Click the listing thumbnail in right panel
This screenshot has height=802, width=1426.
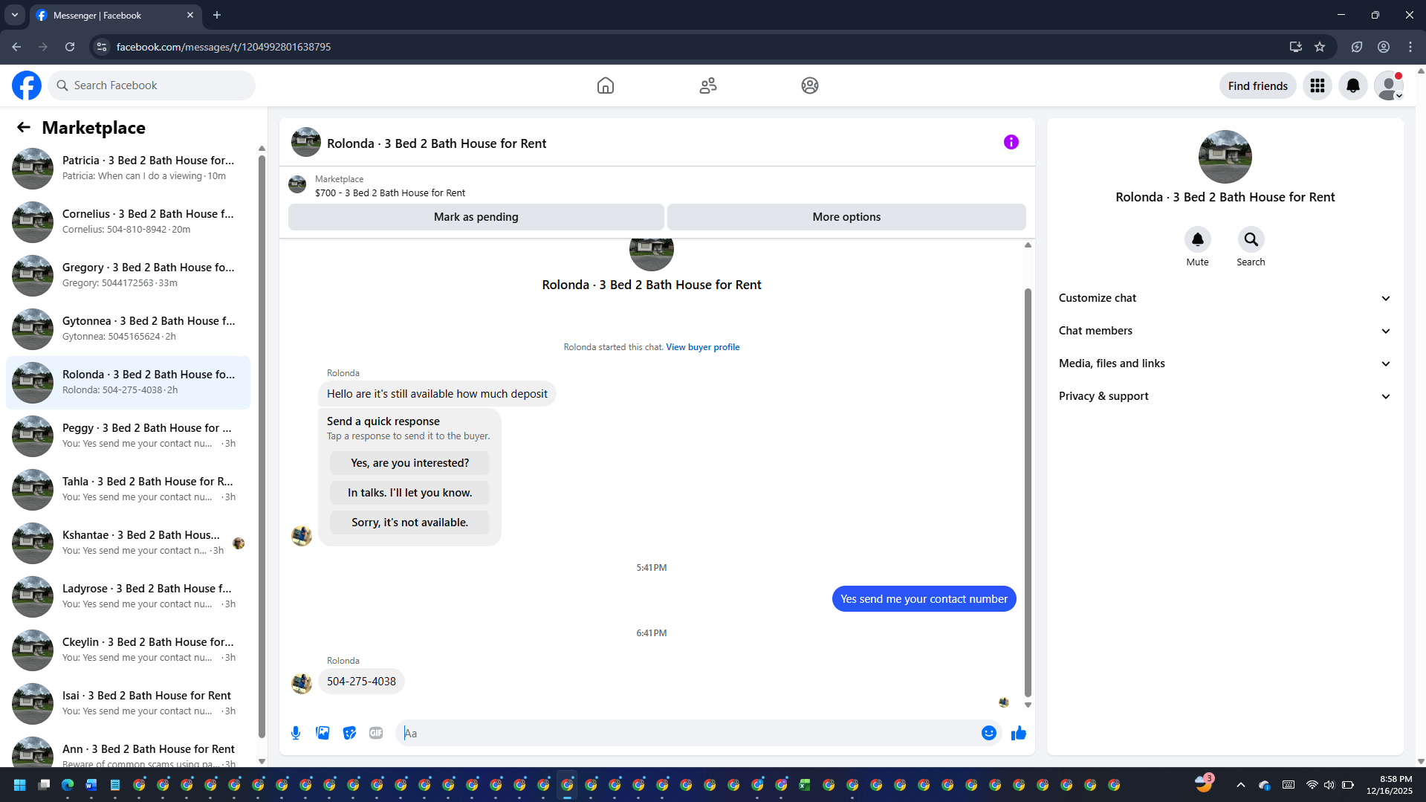[x=1225, y=157]
